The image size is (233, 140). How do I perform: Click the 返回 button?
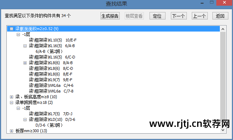tap(220, 16)
